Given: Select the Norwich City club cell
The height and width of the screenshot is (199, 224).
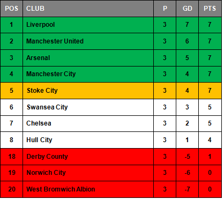Looking at the screenshot, I should (88, 173).
